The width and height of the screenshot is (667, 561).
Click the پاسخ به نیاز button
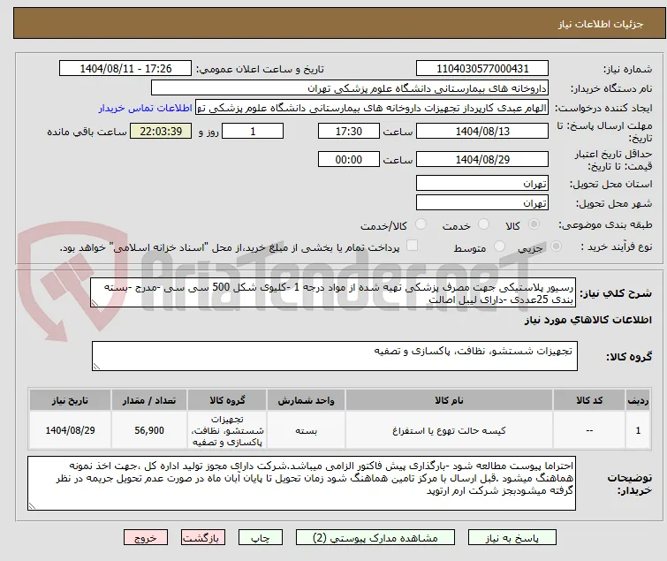pos(512,538)
